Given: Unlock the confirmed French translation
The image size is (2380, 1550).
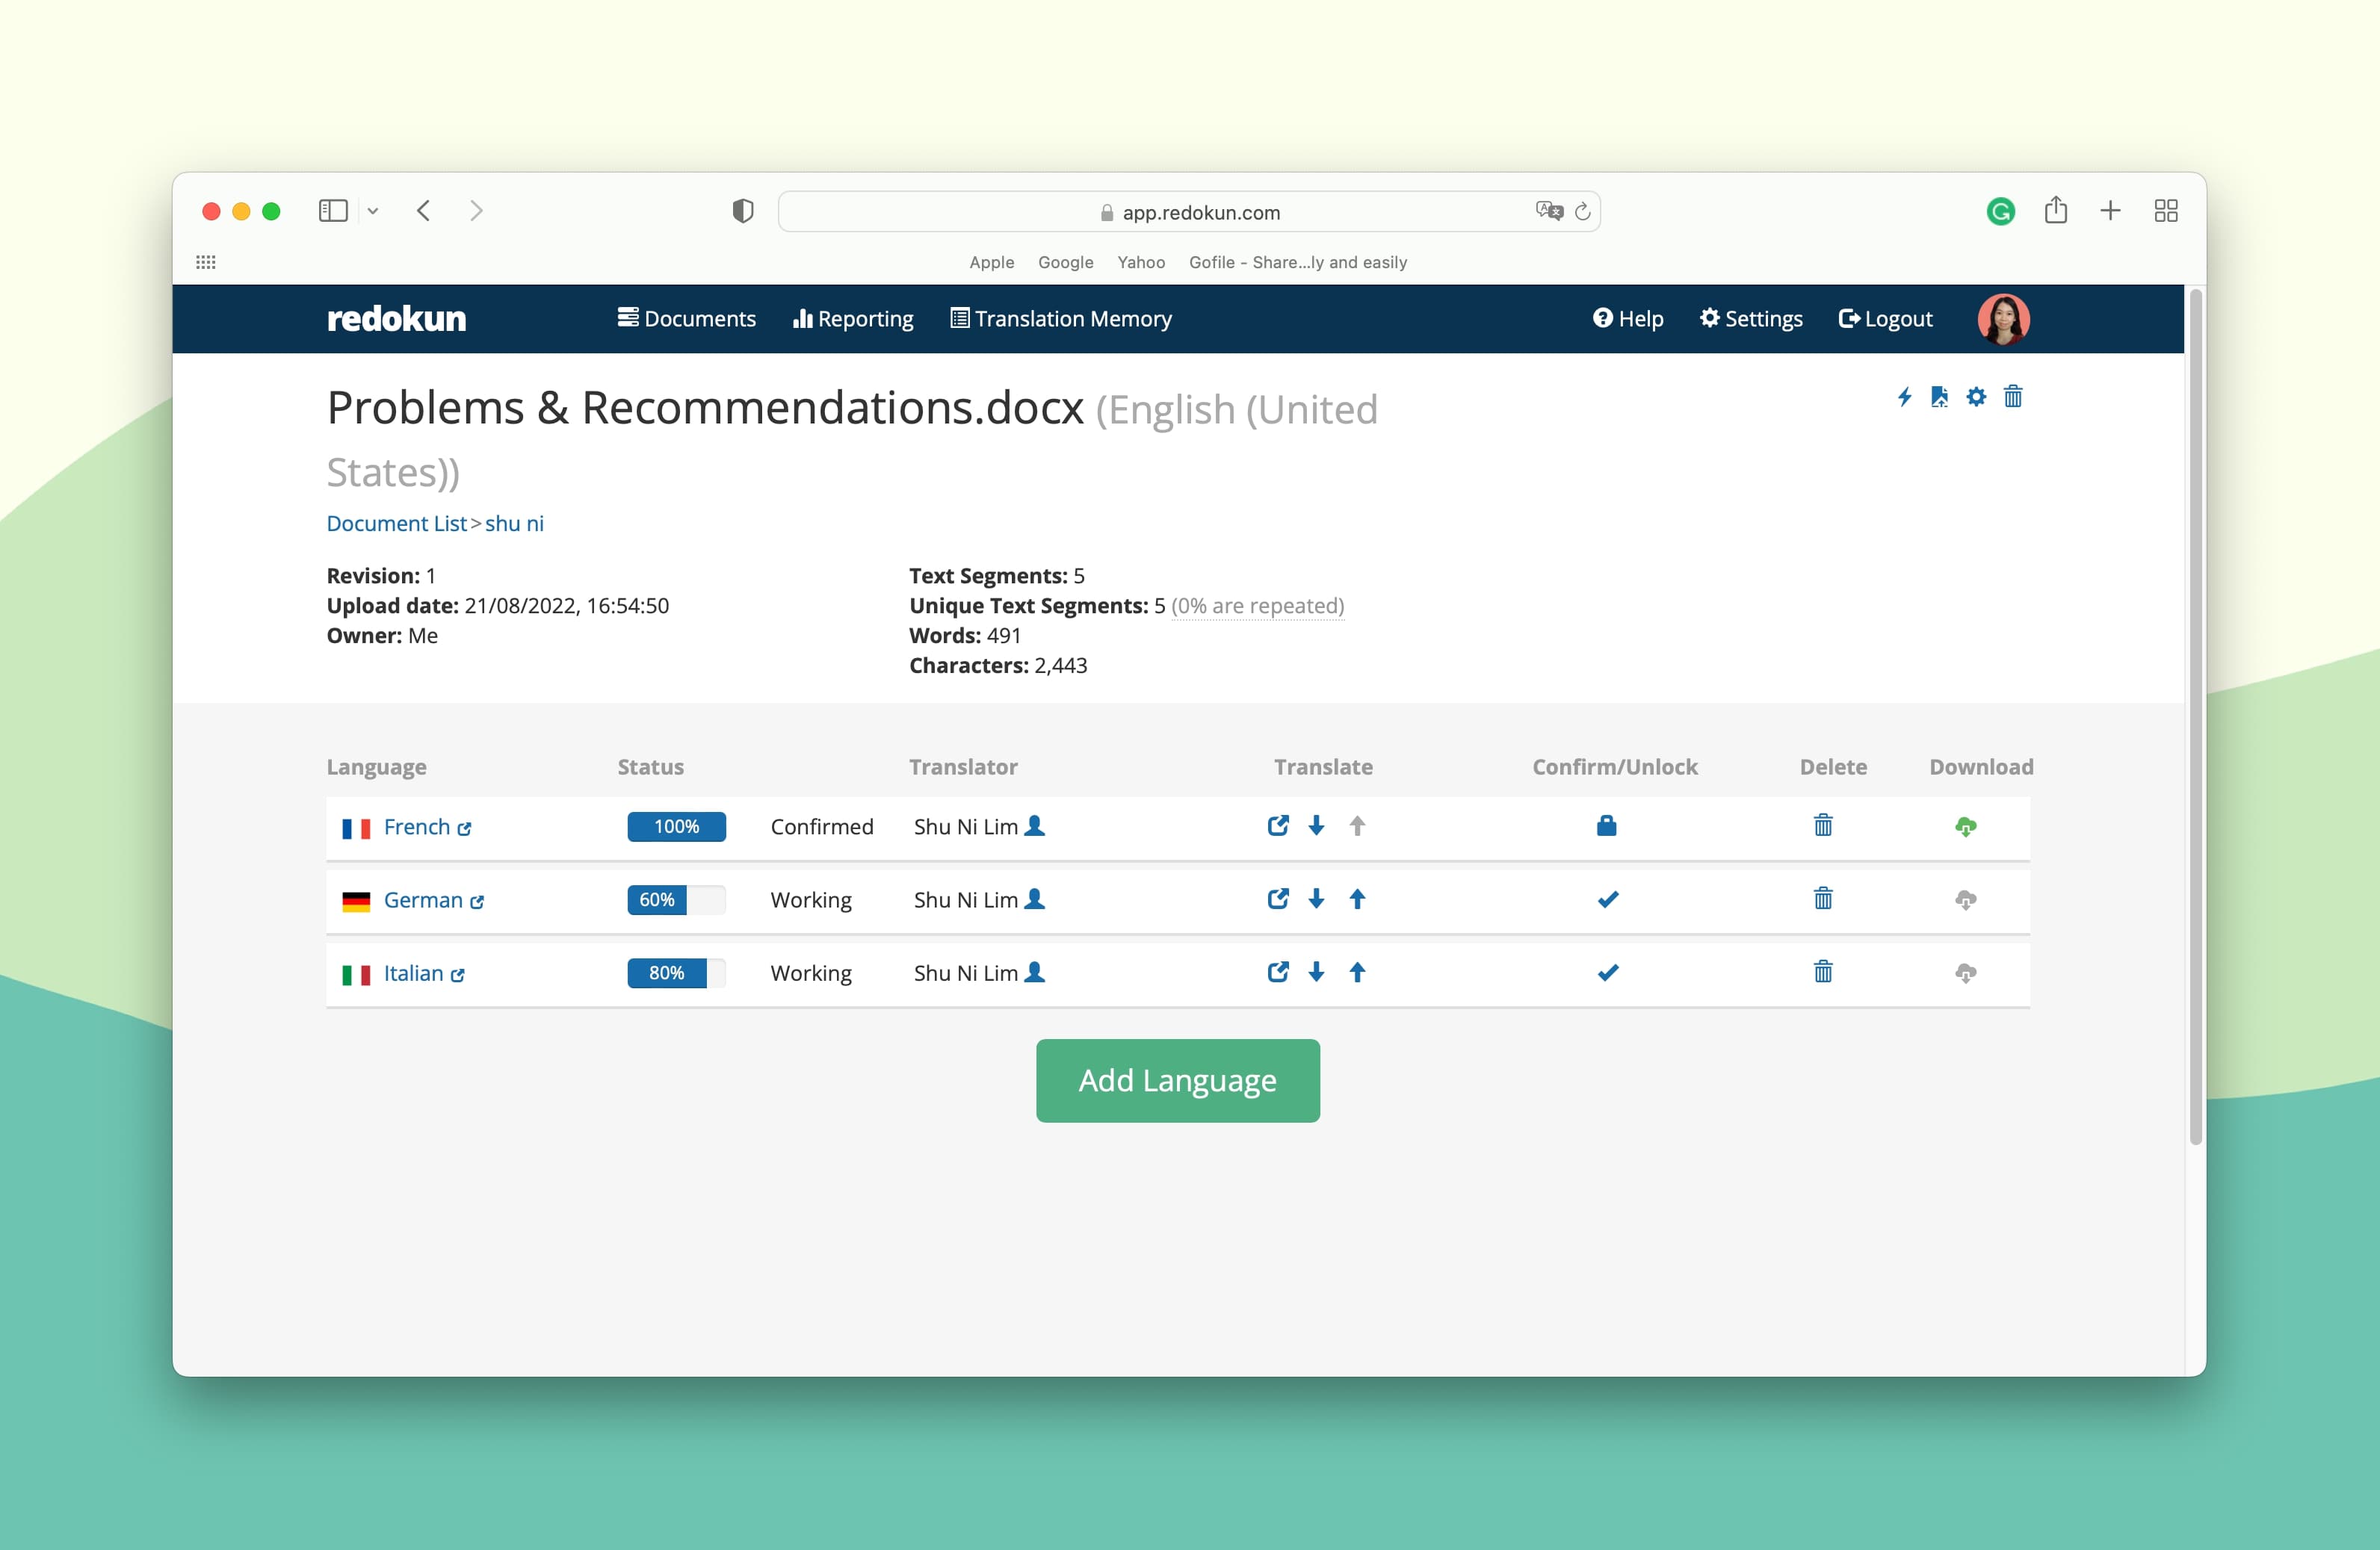Looking at the screenshot, I should (x=1606, y=825).
